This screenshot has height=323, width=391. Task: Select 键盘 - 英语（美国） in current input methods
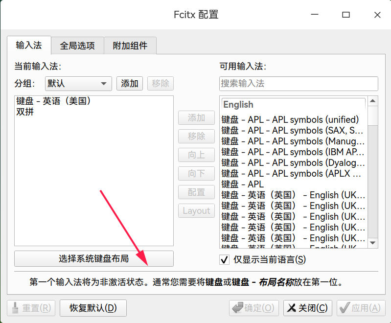[94, 101]
